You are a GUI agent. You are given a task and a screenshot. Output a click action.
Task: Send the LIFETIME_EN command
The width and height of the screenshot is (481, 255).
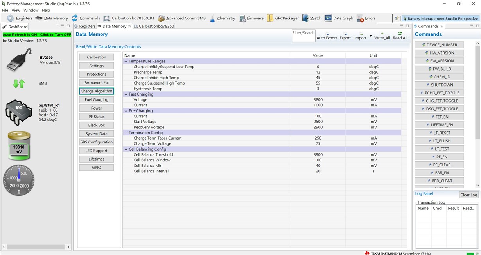point(439,125)
